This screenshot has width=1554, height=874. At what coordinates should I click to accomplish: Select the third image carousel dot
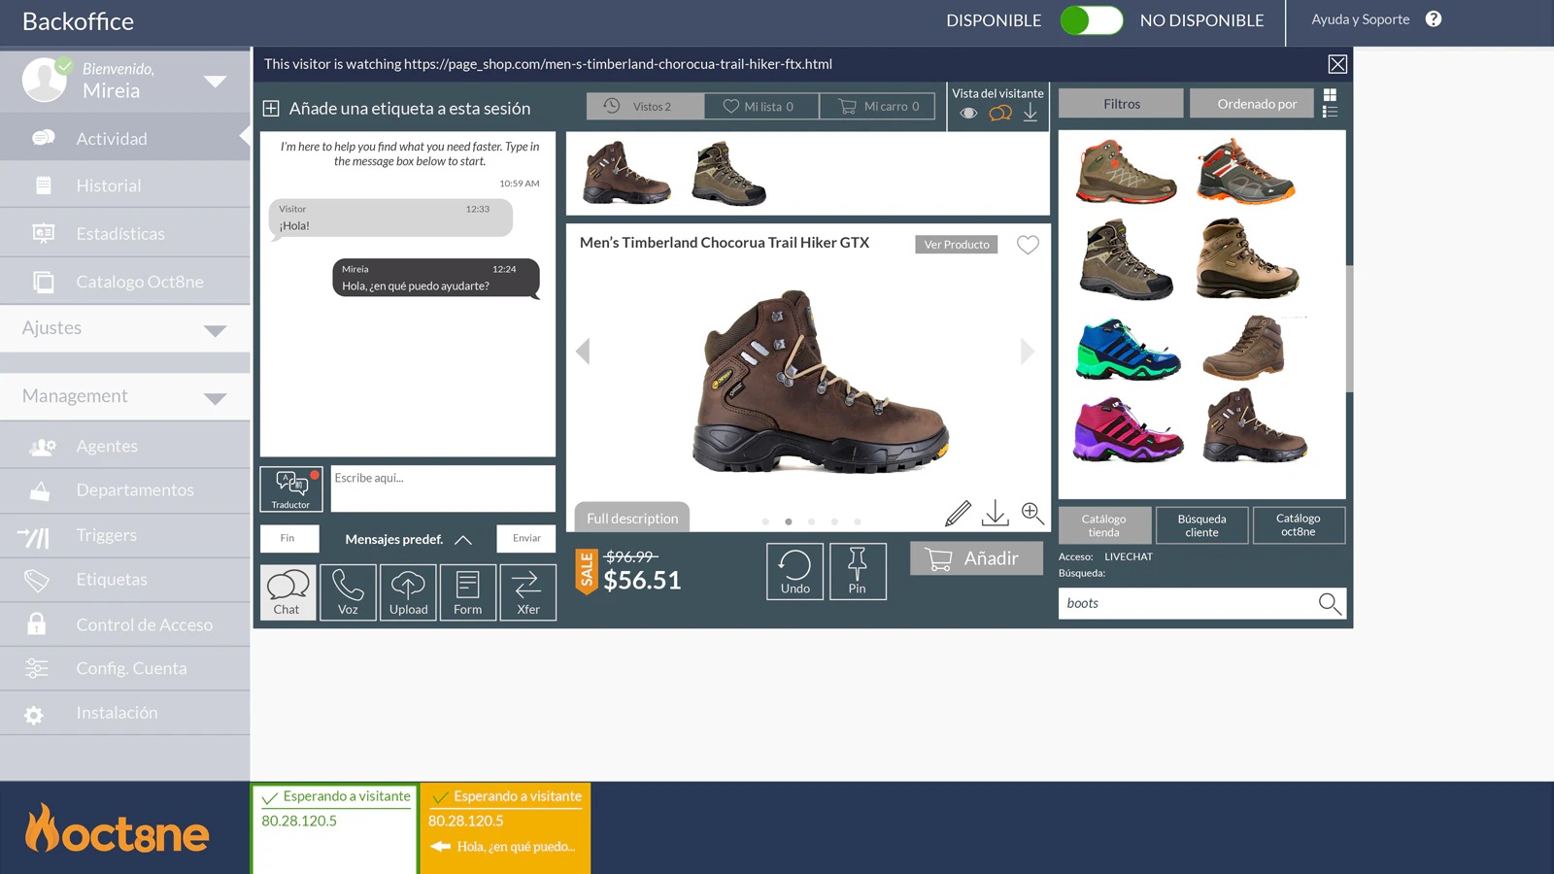pos(811,521)
